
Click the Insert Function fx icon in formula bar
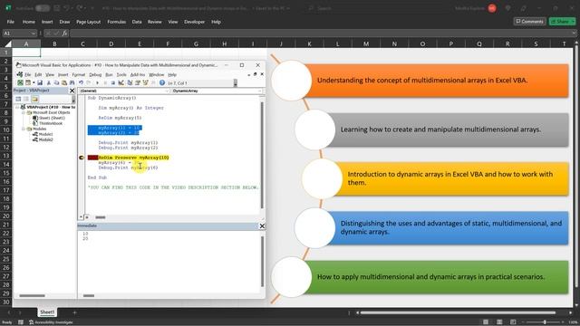(x=64, y=34)
